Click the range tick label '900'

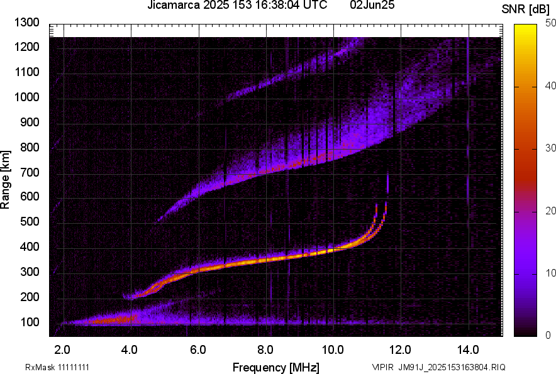point(30,122)
